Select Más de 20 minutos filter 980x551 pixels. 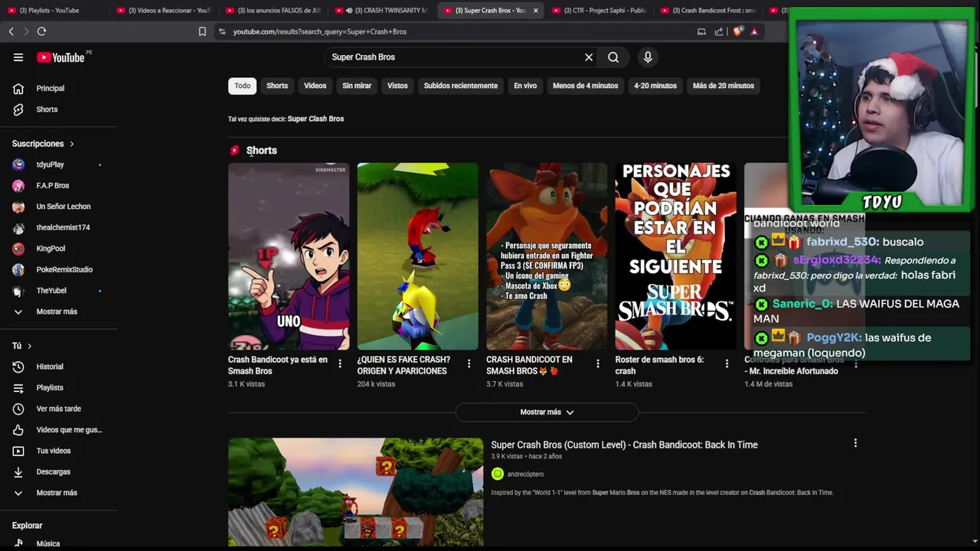click(724, 86)
